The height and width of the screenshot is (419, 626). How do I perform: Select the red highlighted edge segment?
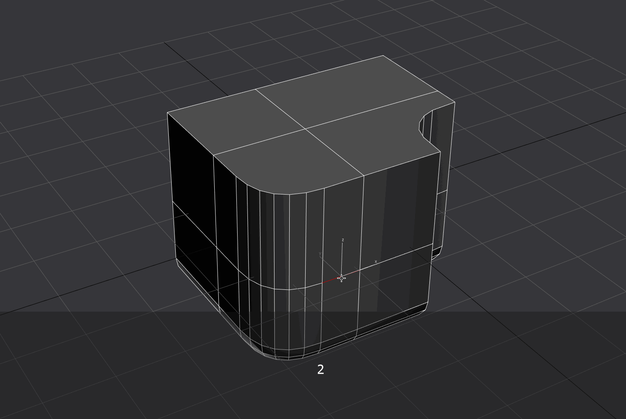click(x=341, y=277)
